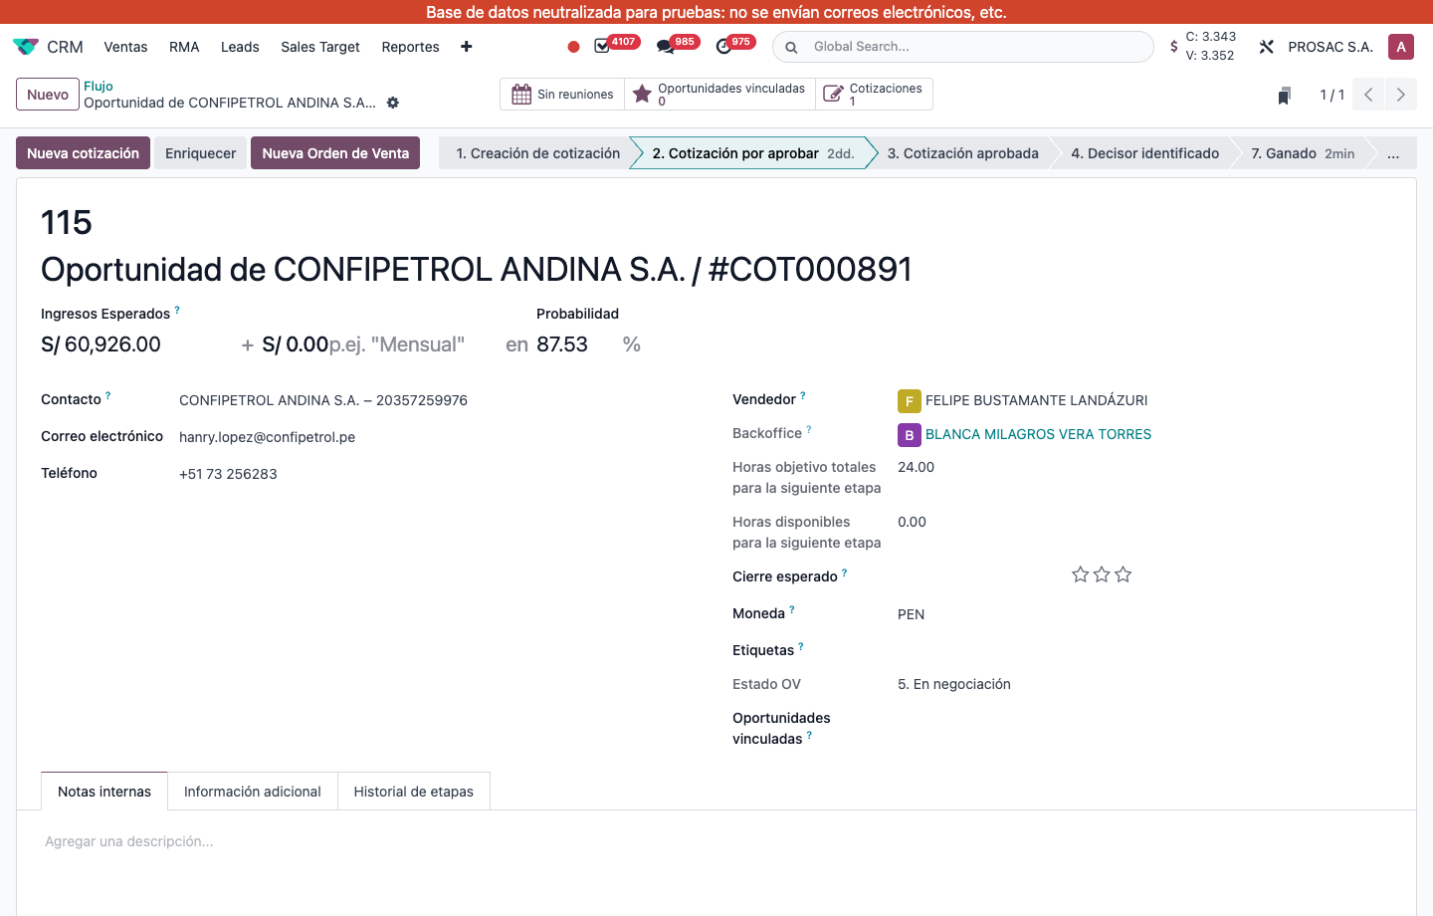Click help tooltip beside Contacto label

tap(107, 395)
